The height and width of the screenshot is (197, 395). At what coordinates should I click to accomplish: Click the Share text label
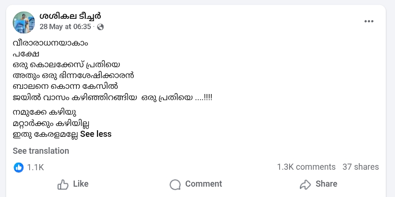(x=326, y=184)
